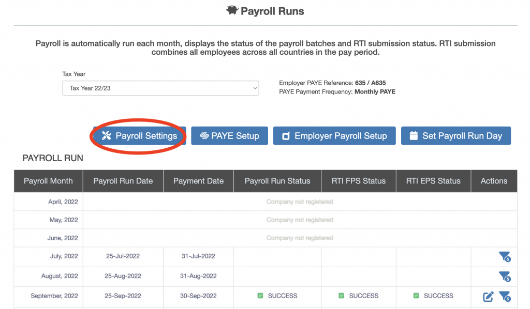Click the April, 2022 Company not registered row
Viewport: 530px width, 309px height.
point(300,202)
